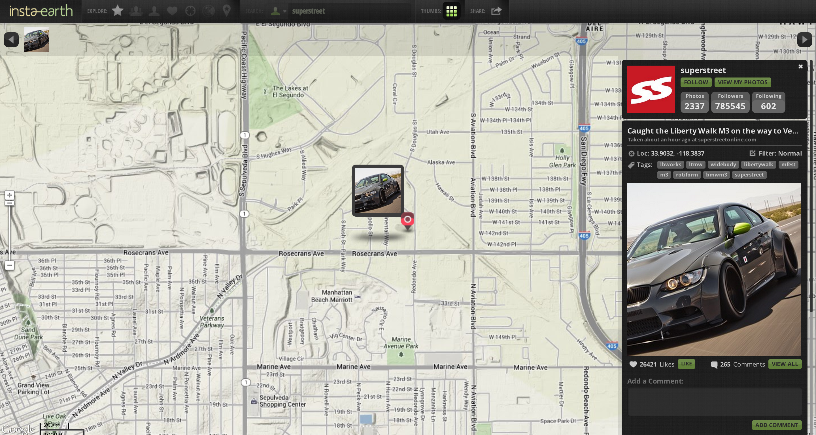Click the Manhattan Beach Marriott map label
This screenshot has height=435, width=816.
[332, 296]
